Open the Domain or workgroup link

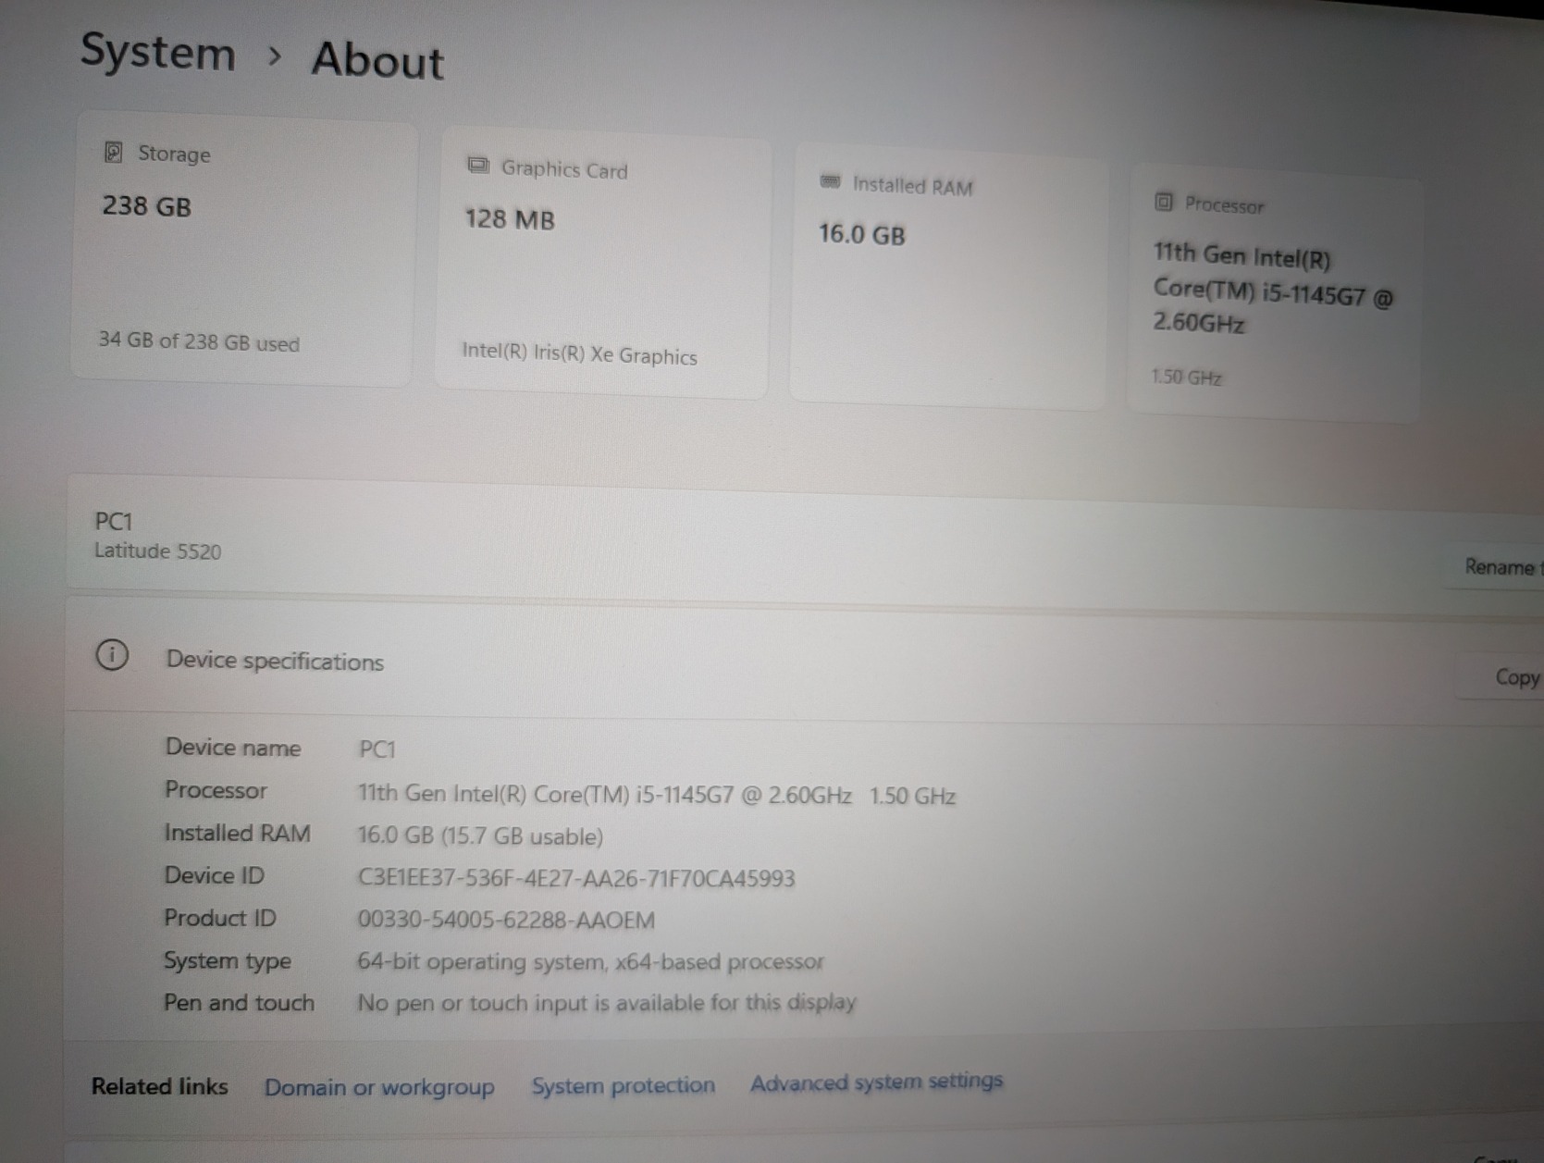coord(379,1086)
